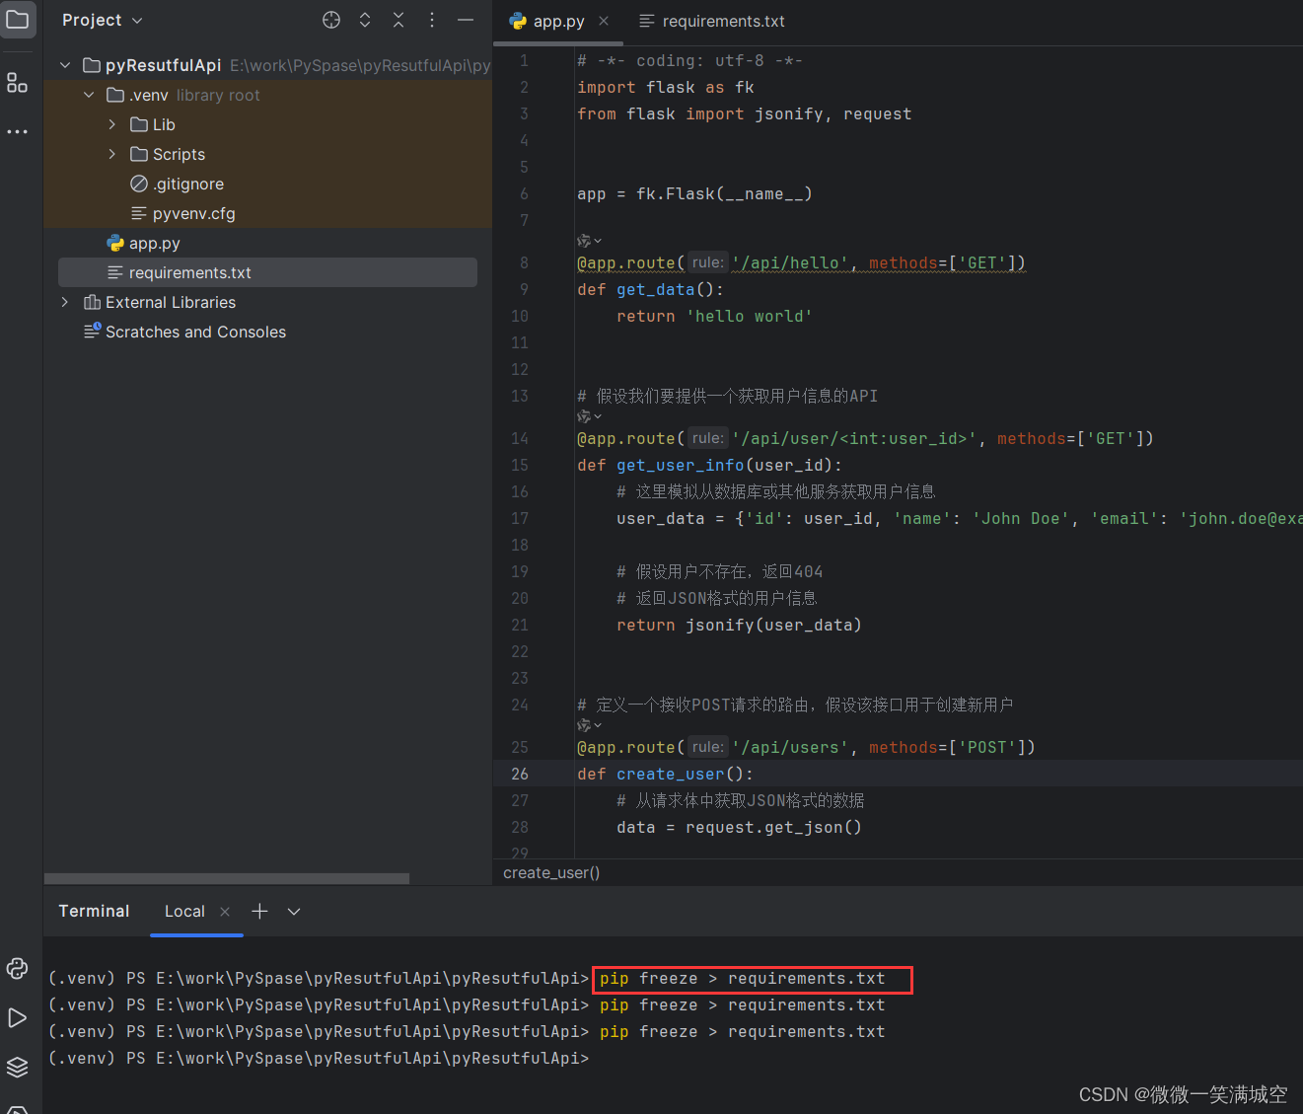Image resolution: width=1303 pixels, height=1114 pixels.
Task: Expand External Libraries node
Action: (65, 302)
